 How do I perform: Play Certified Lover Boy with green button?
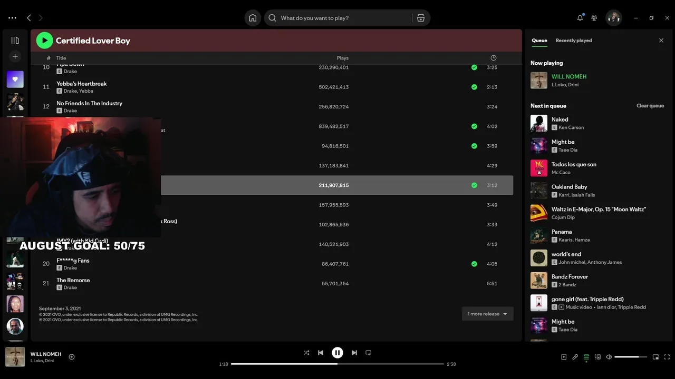[44, 41]
